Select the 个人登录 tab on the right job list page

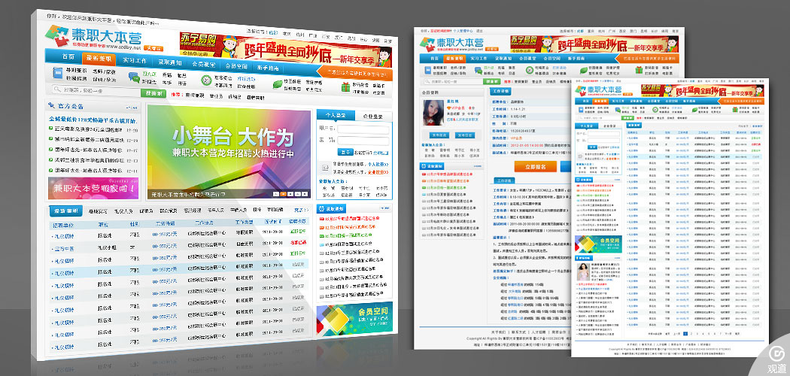[x=586, y=126]
